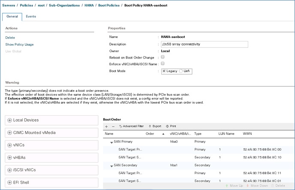
Task: Click Show Policy Usage link
Action: (x=20, y=44)
